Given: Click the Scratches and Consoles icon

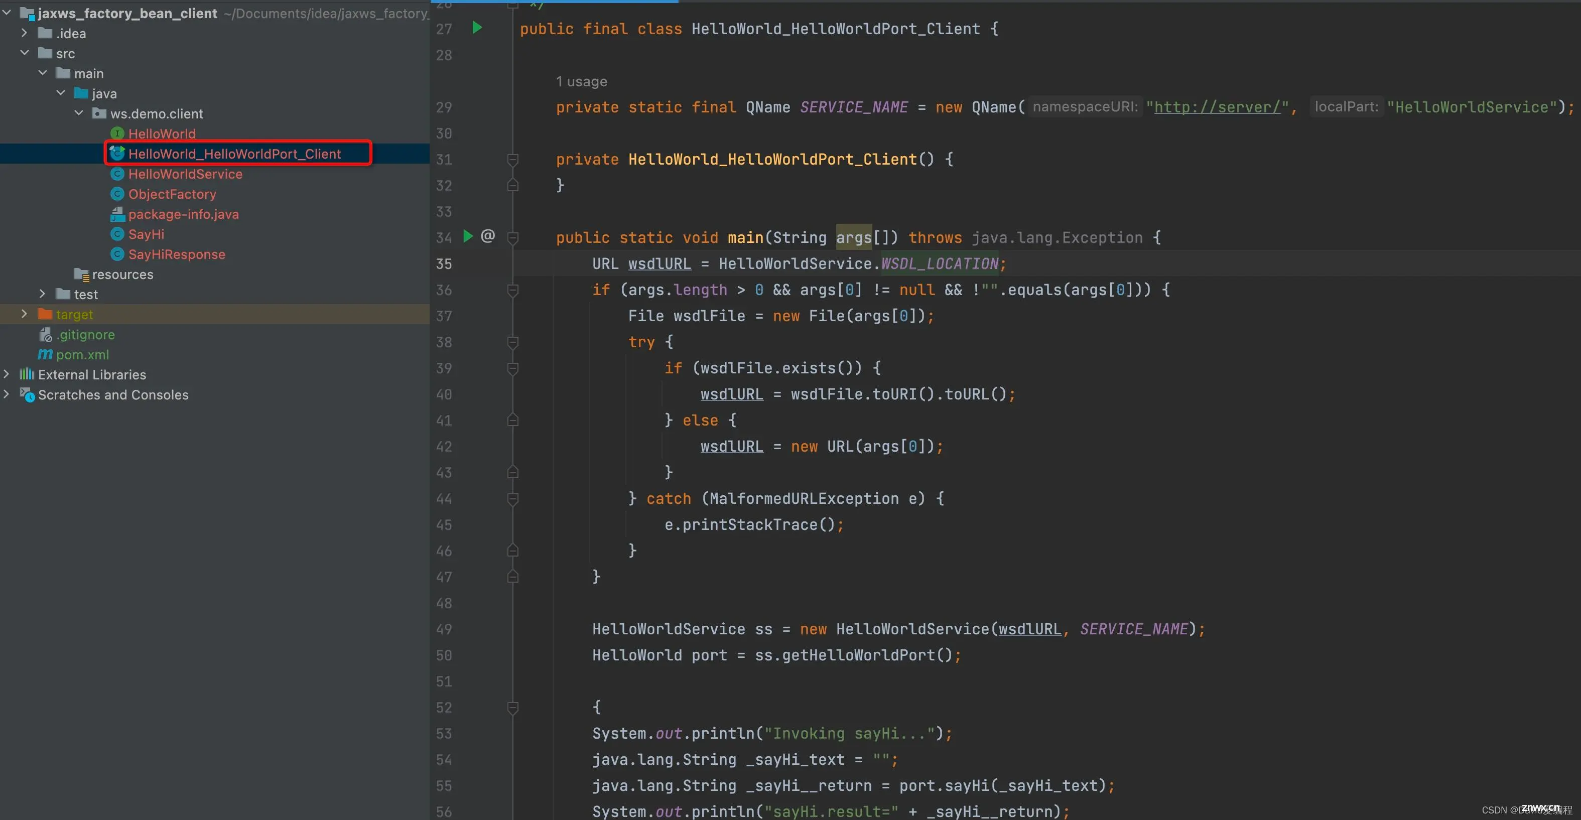Looking at the screenshot, I should [x=27, y=394].
